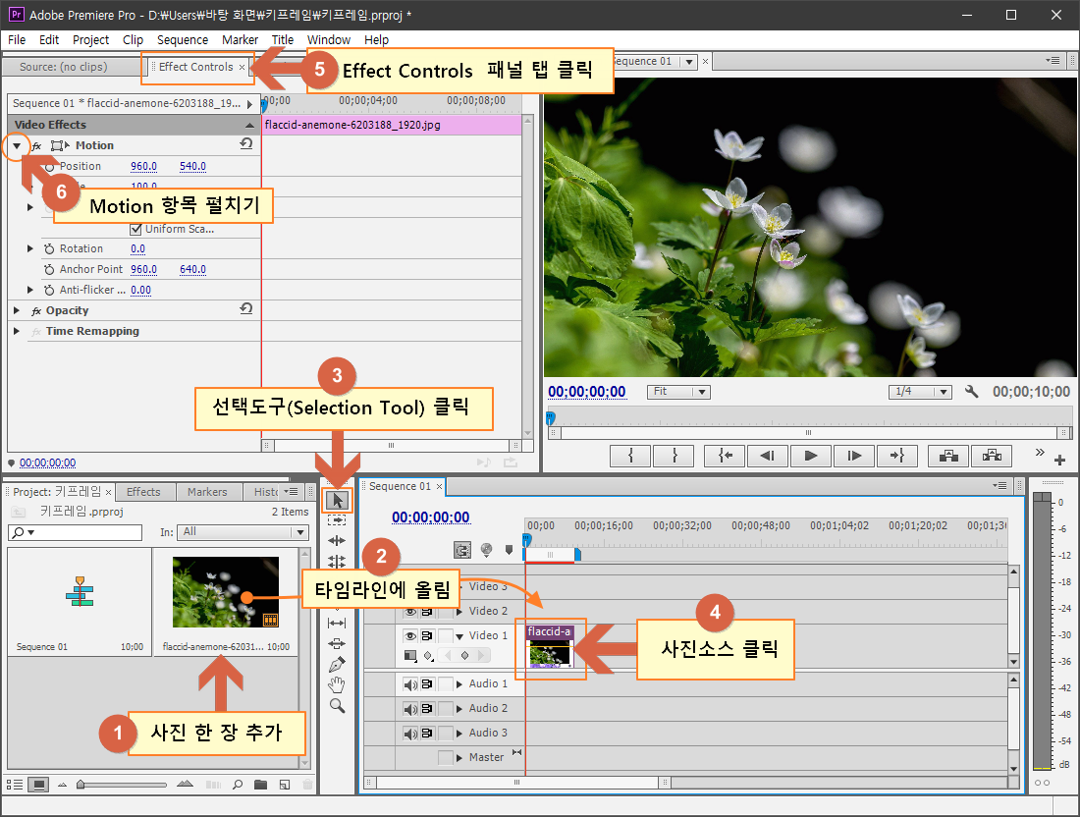Expand the Opacity effect
The image size is (1080, 817).
(17, 310)
